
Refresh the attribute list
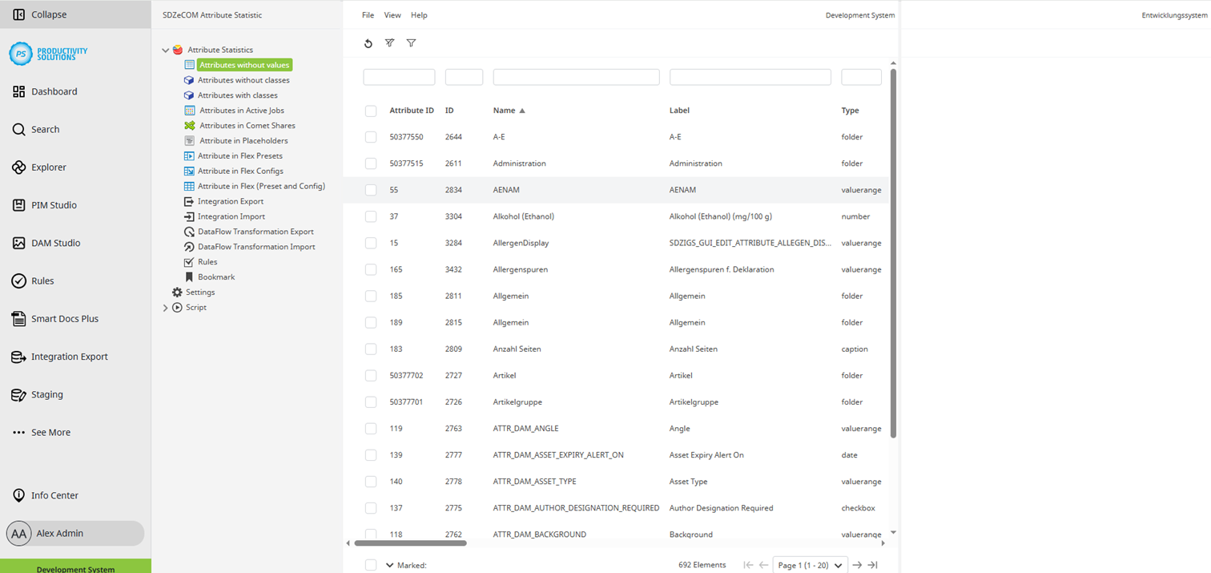368,43
